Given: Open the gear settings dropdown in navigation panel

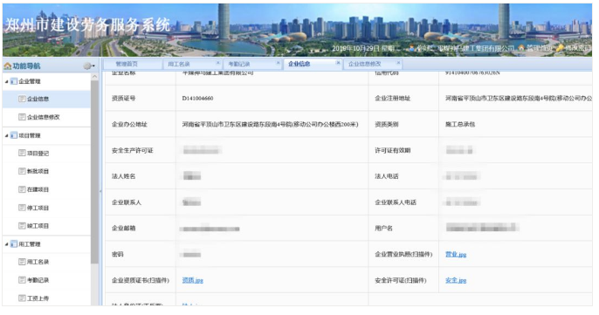Looking at the screenshot, I should pos(89,66).
